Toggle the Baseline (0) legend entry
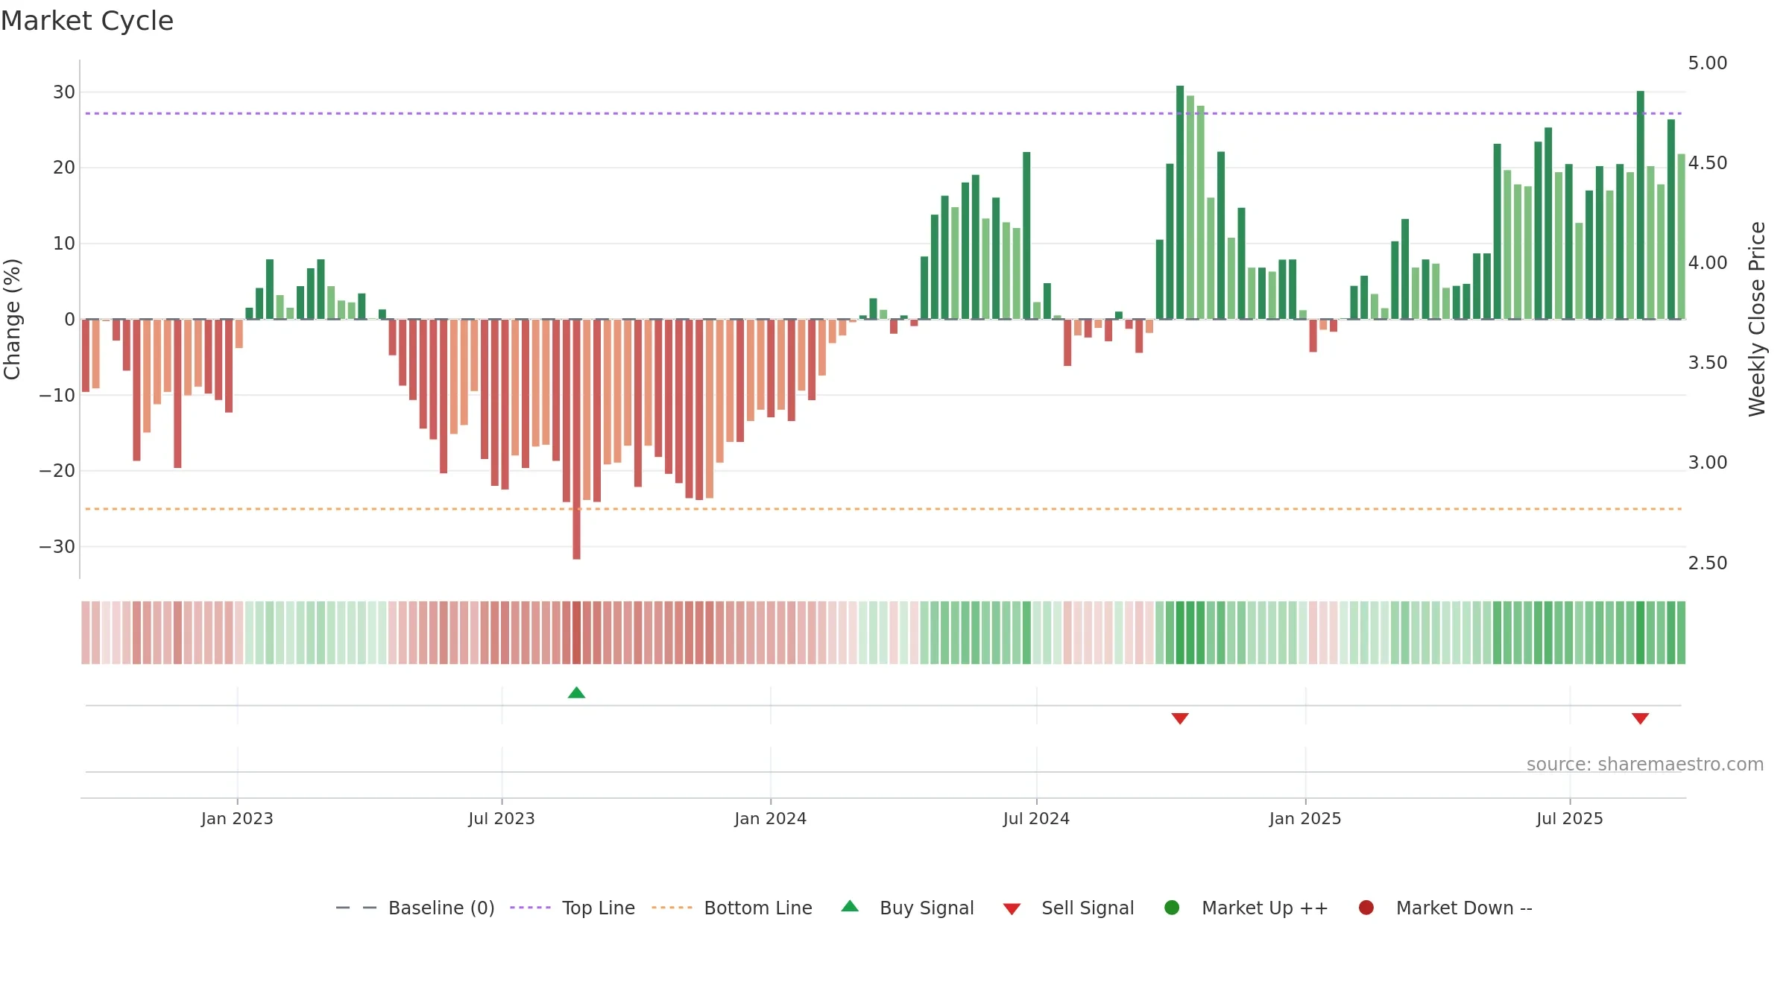 [415, 908]
